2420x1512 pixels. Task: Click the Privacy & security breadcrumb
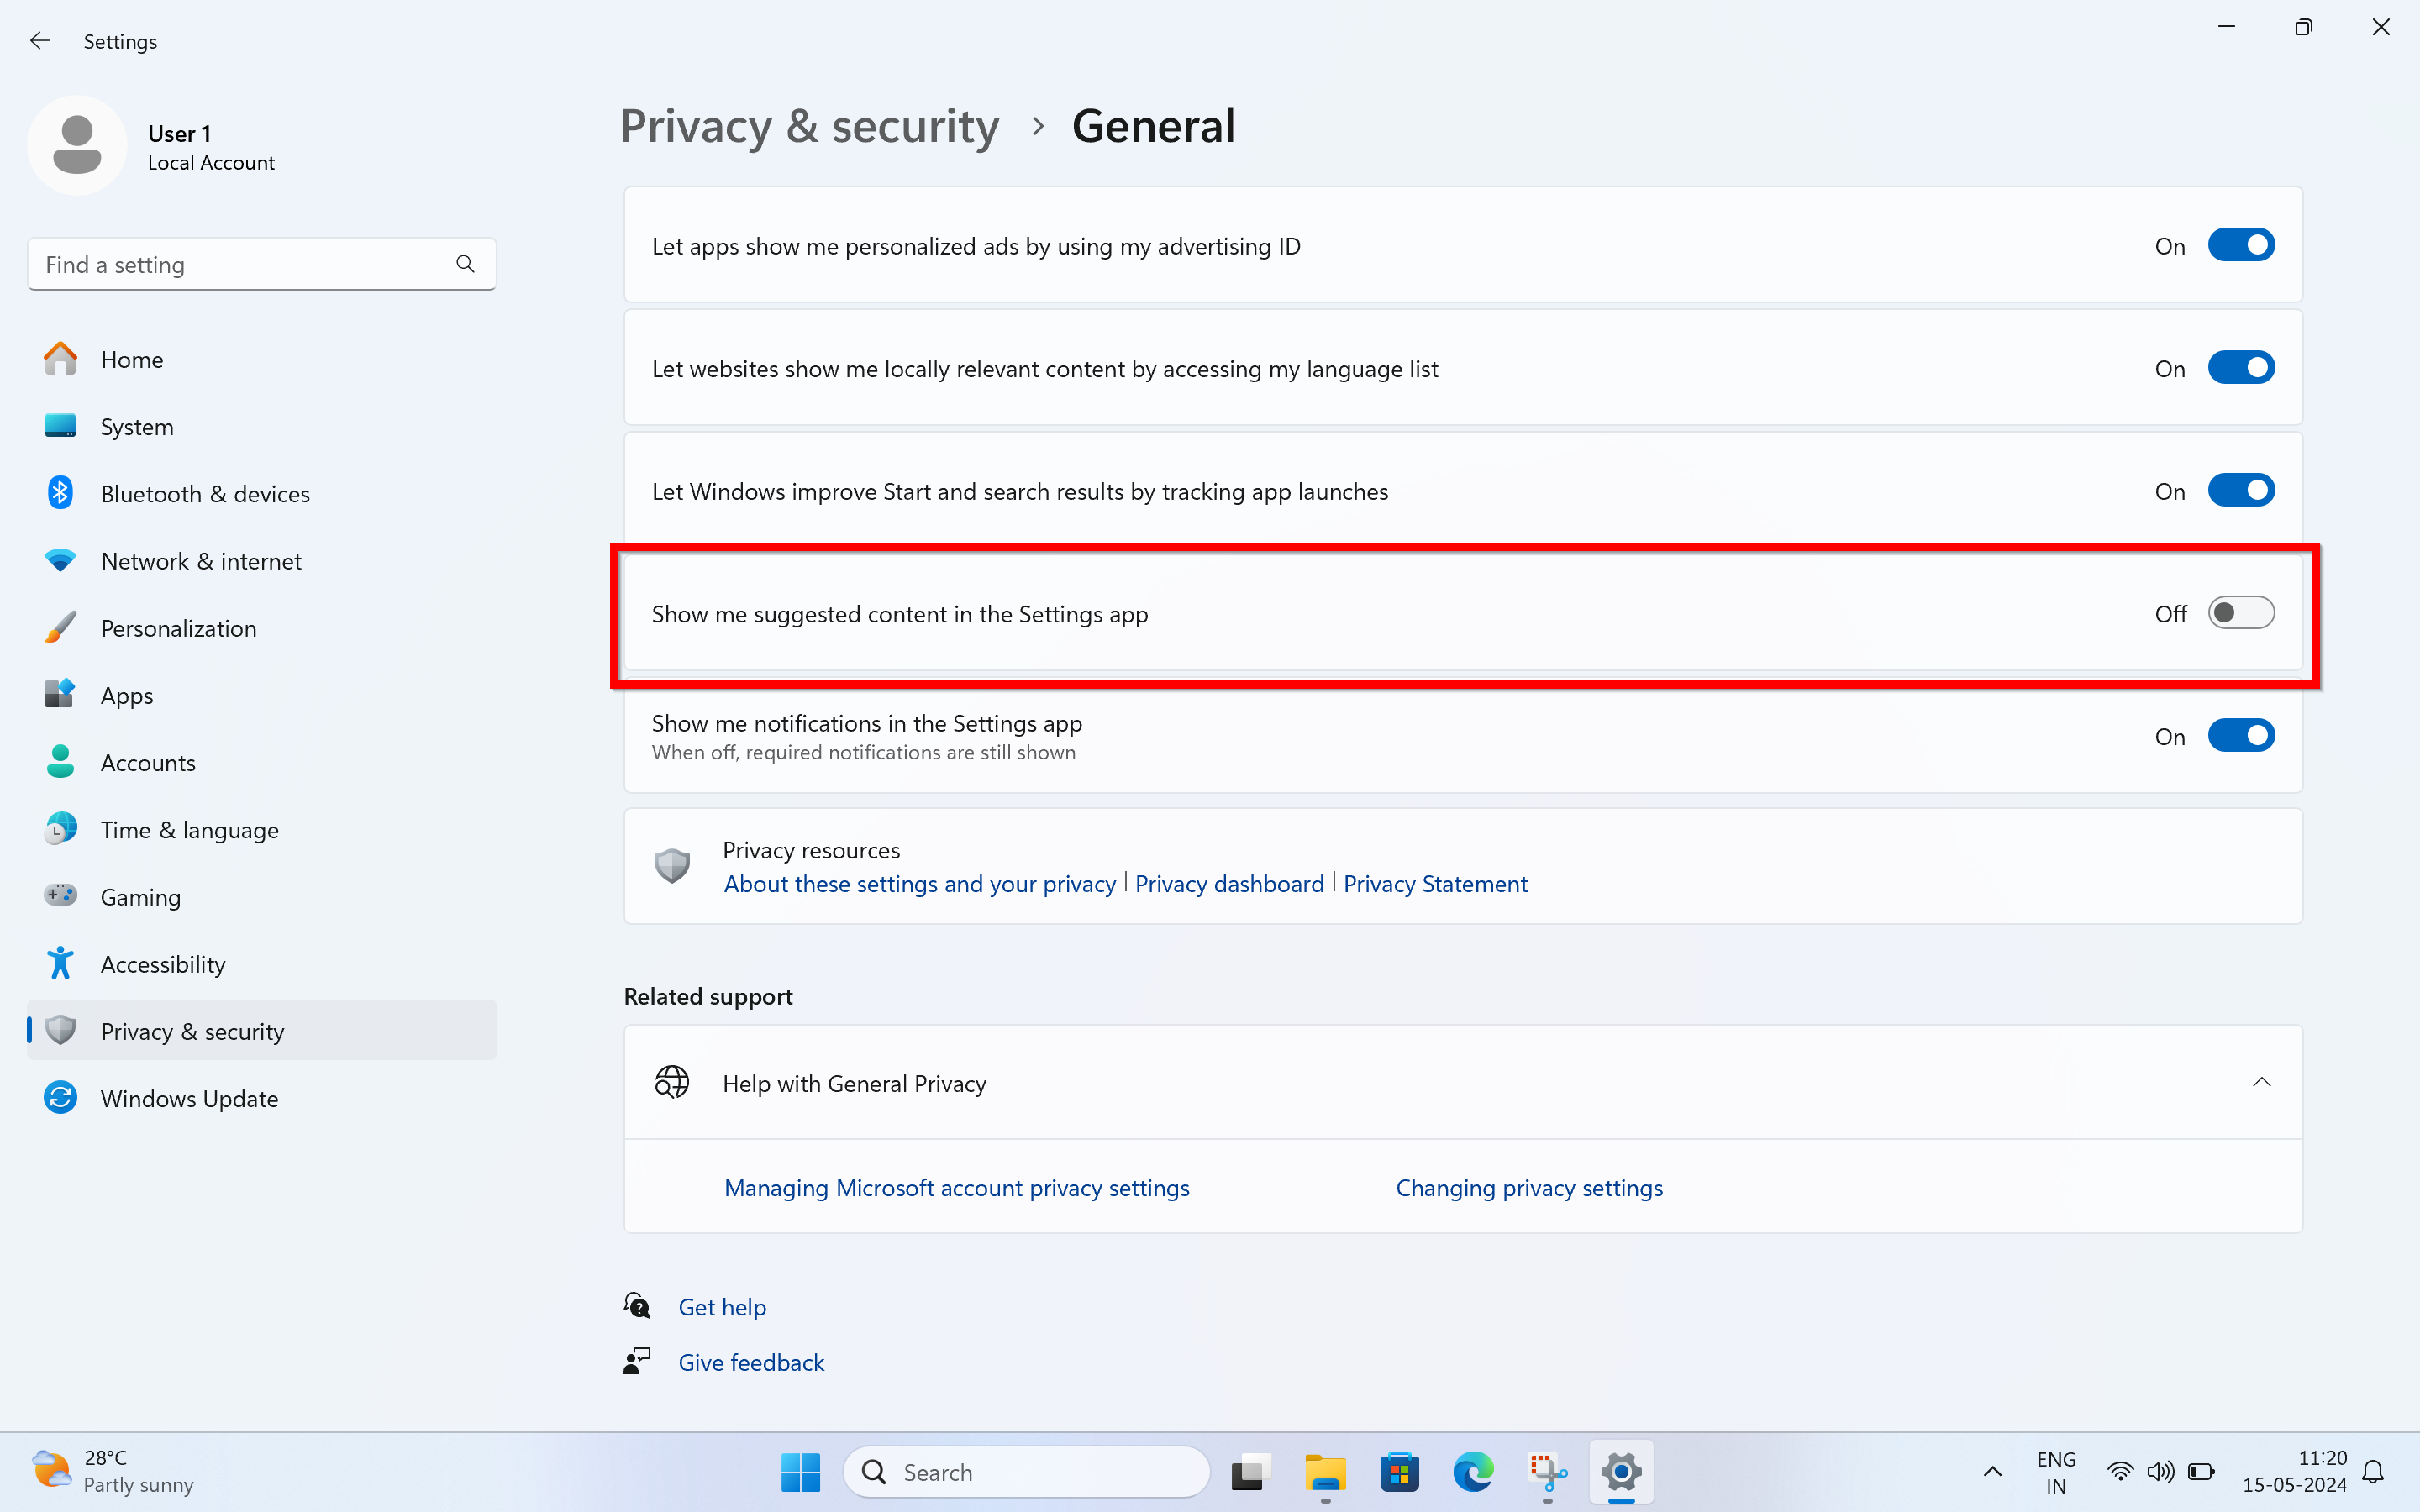(809, 126)
